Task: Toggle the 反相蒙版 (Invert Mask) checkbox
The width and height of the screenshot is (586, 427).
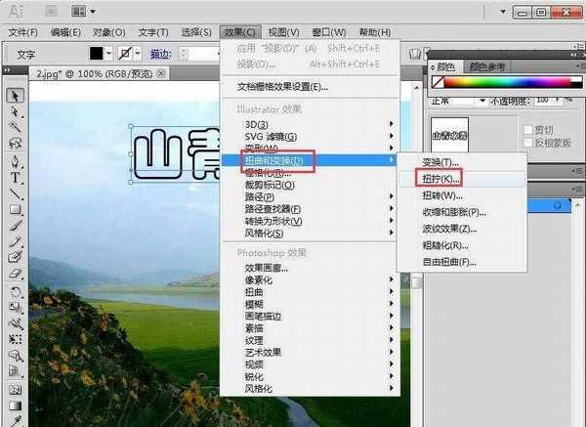Action: coord(527,143)
